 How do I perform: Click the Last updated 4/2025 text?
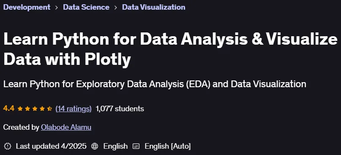coord(51,146)
